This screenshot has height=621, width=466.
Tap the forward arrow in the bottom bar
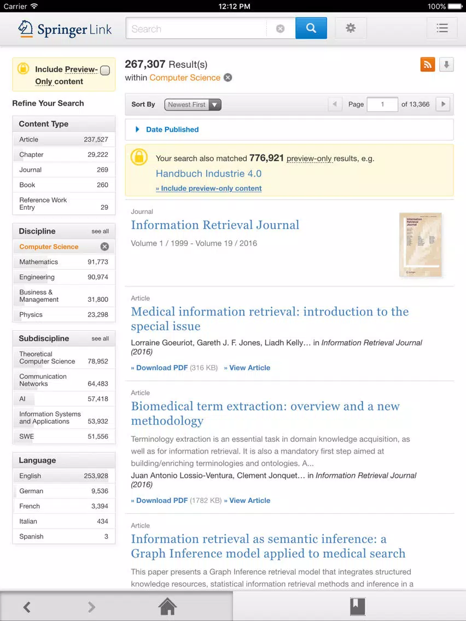91,607
